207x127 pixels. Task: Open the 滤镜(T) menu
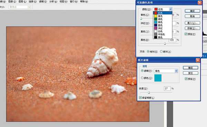click(43, 2)
